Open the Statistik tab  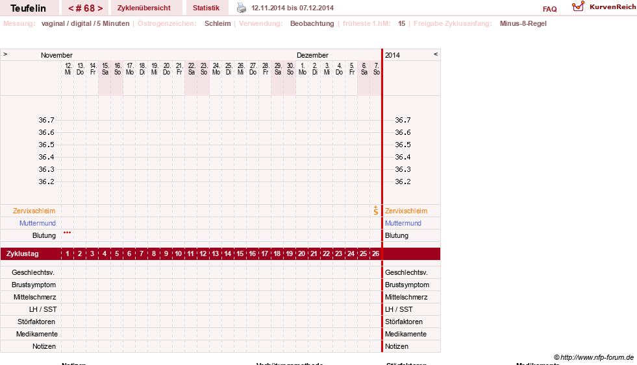[206, 8]
